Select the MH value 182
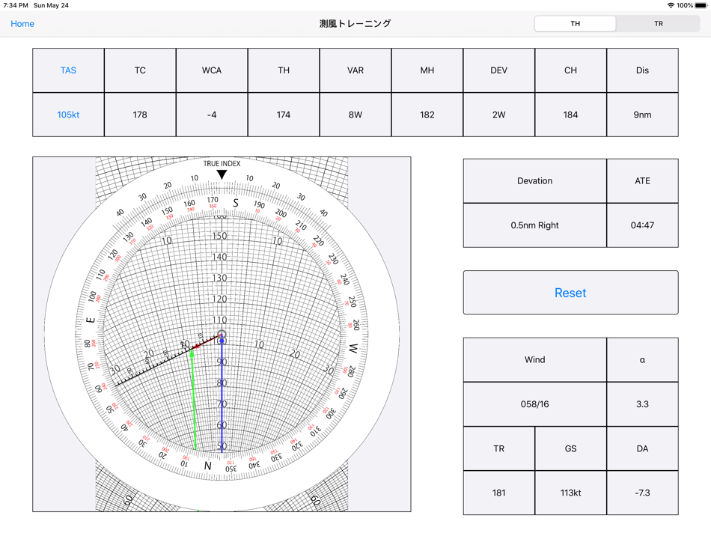Image resolution: width=711 pixels, height=533 pixels. pyautogui.click(x=427, y=115)
